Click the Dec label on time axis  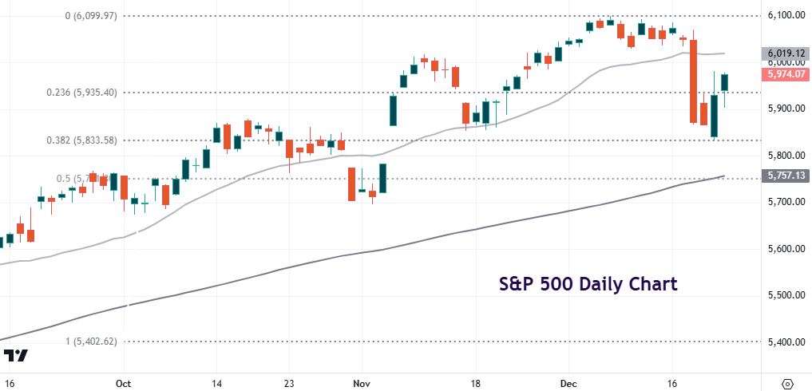tap(570, 382)
